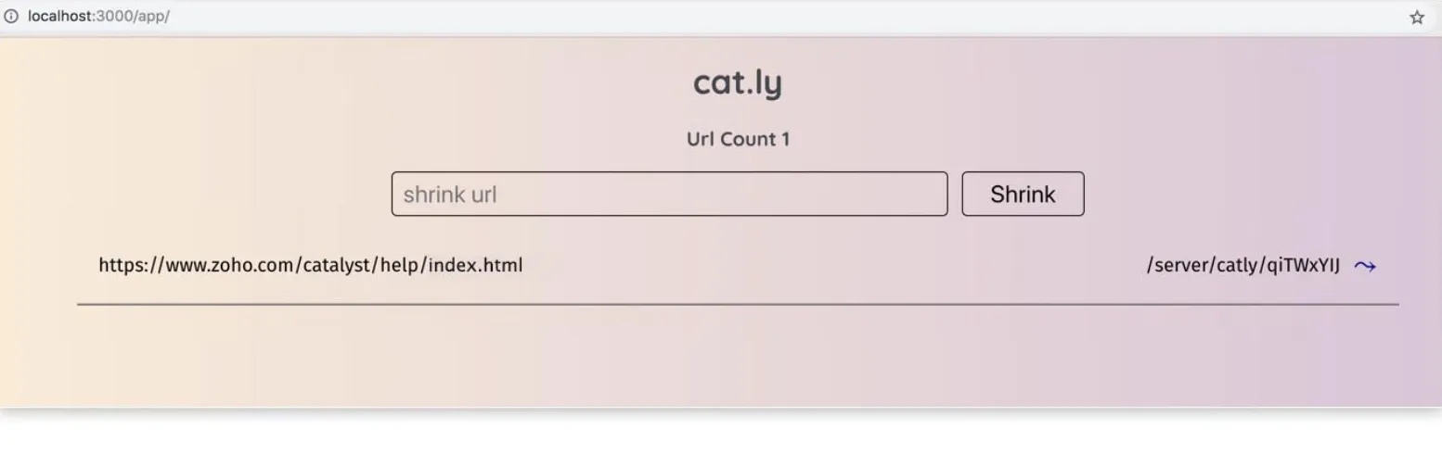Click the ':3000/app/' path in address bar
Viewport: 1442px width, 454px height.
point(133,17)
